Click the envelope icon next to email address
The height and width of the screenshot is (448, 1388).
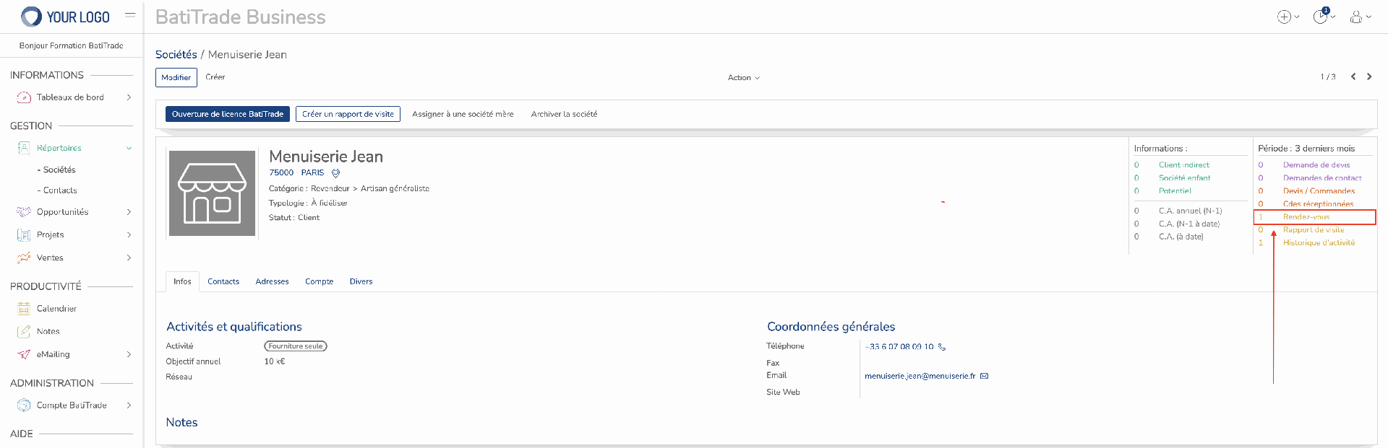pyautogui.click(x=984, y=376)
